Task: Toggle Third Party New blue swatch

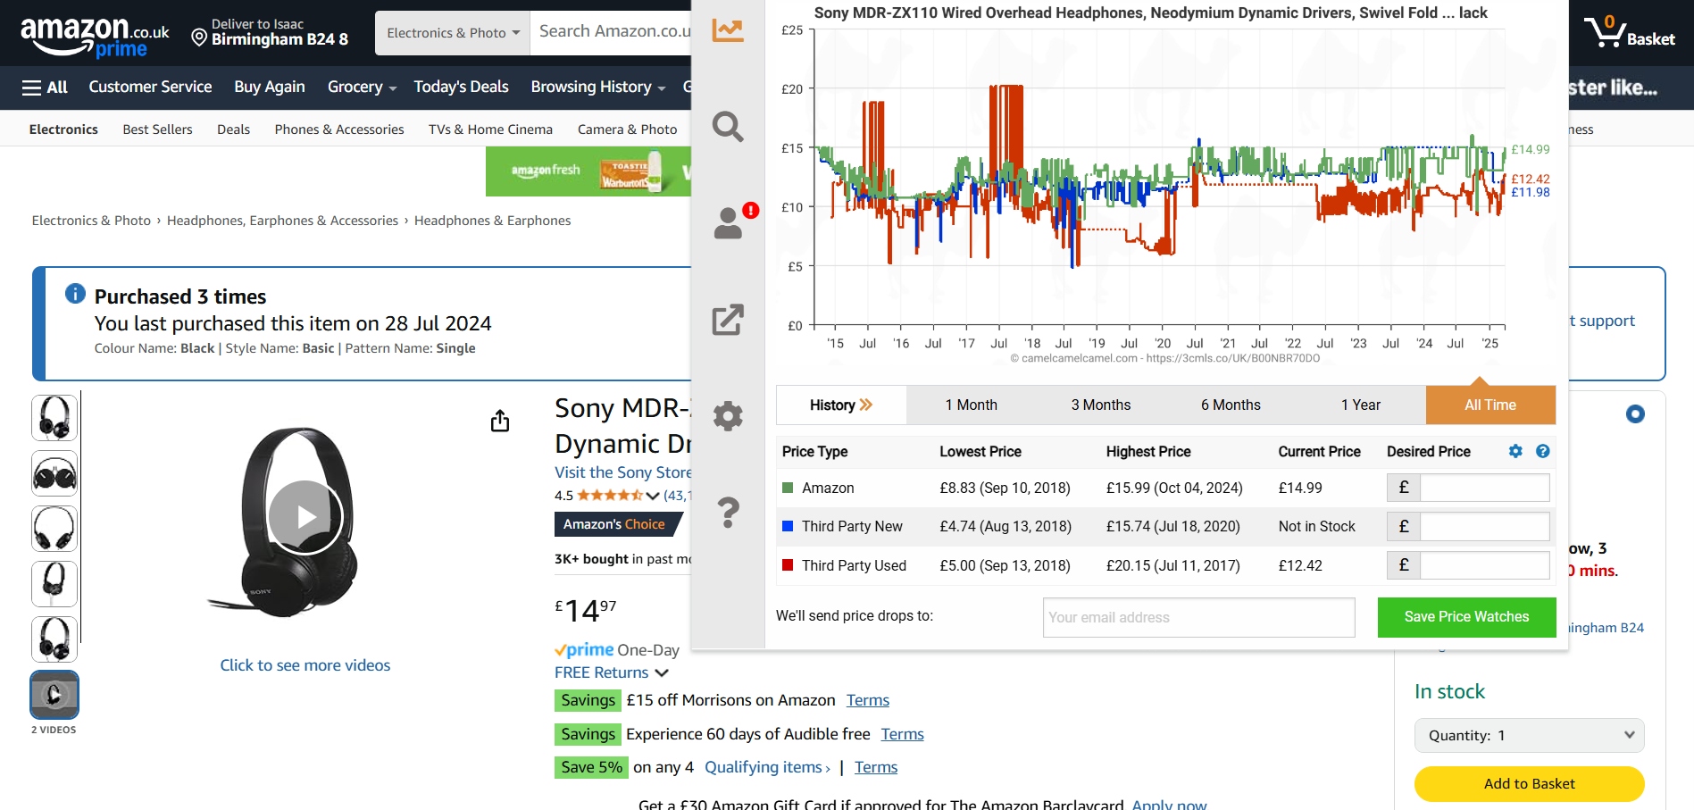Action: [x=788, y=526]
